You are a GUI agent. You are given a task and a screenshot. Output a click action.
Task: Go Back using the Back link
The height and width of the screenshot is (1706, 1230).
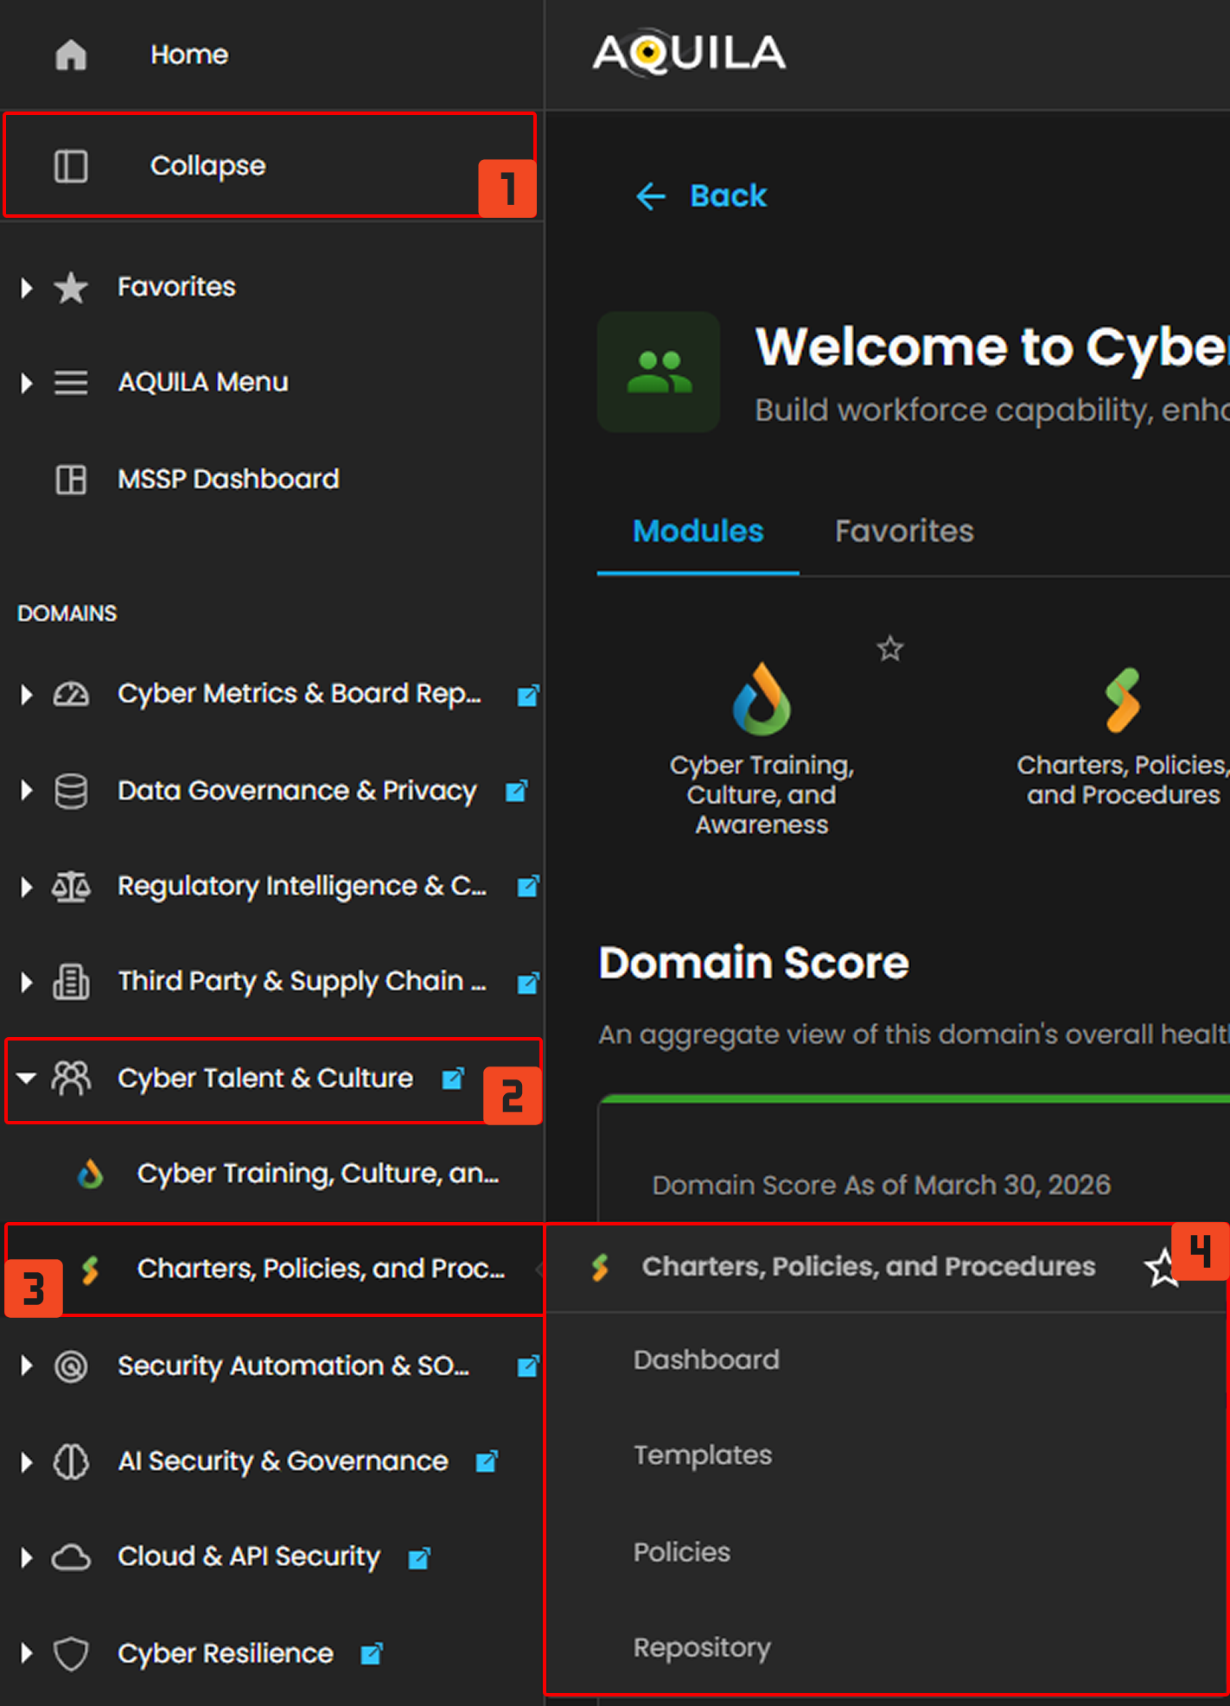point(702,196)
